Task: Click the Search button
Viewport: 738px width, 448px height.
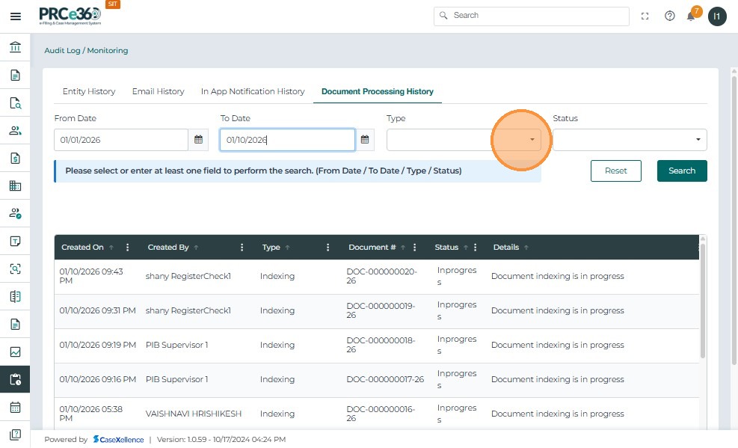Action: point(681,171)
